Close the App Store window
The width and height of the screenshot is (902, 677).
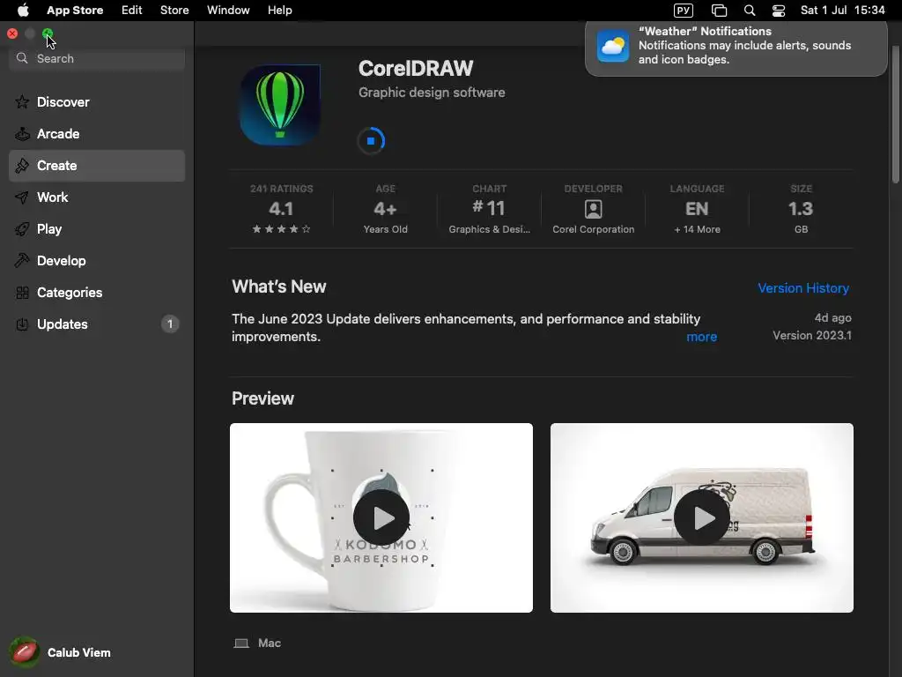12,33
